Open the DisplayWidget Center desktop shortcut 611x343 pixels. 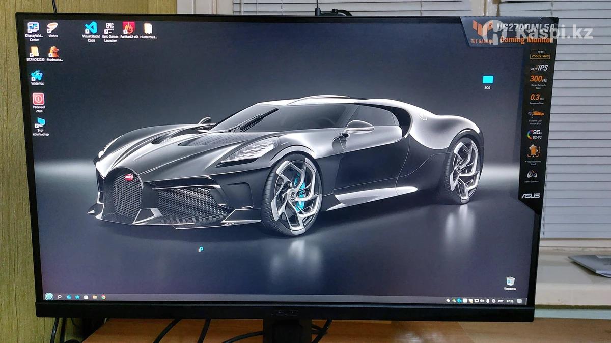pos(33,28)
